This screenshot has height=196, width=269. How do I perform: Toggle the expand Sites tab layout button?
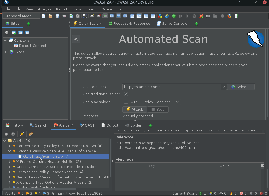[x=112, y=16]
